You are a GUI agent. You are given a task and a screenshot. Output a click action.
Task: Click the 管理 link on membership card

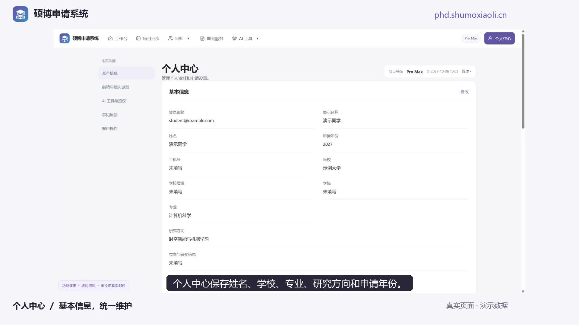pyautogui.click(x=466, y=72)
